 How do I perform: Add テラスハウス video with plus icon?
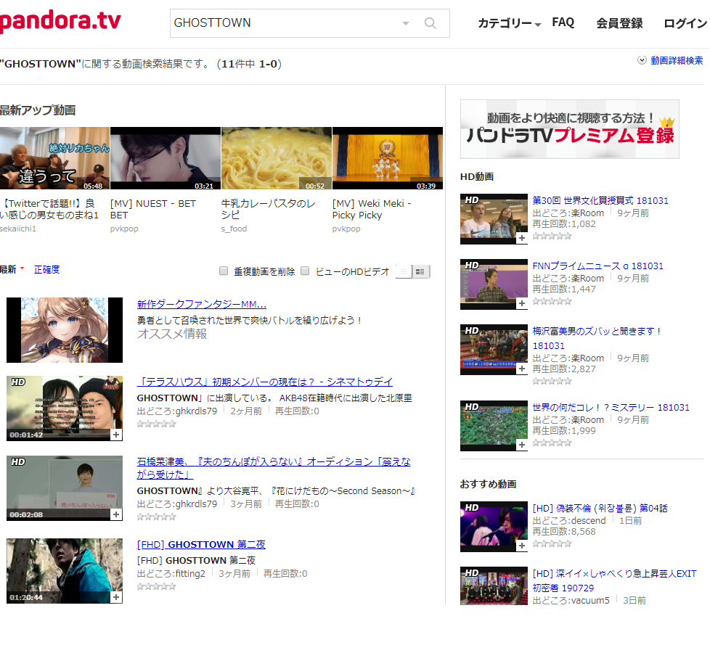(x=116, y=435)
